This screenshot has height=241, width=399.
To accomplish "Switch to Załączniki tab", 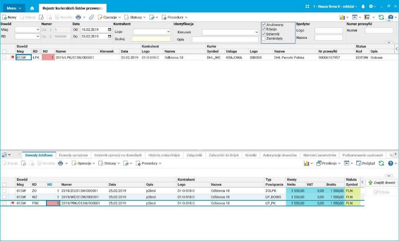I will tap(194, 155).
